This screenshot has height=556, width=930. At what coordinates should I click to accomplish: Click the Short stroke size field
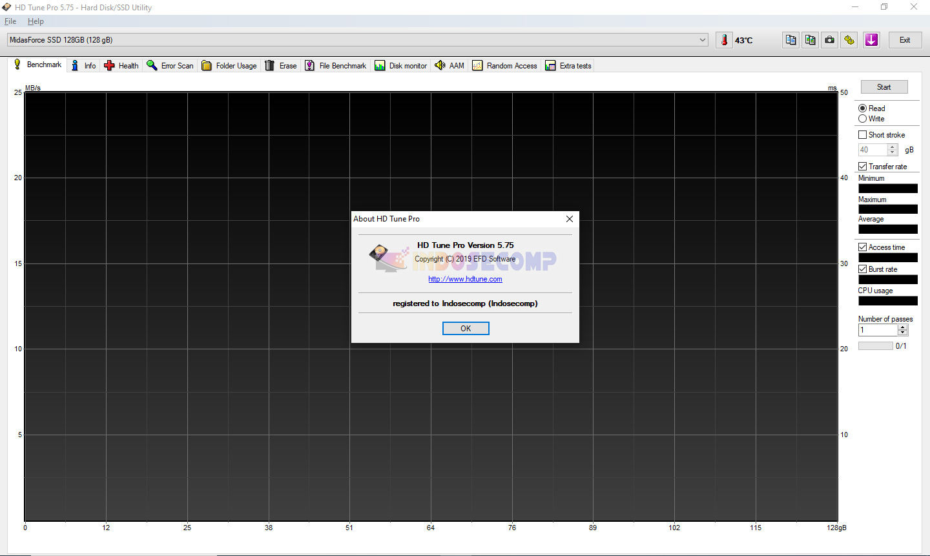coord(873,150)
